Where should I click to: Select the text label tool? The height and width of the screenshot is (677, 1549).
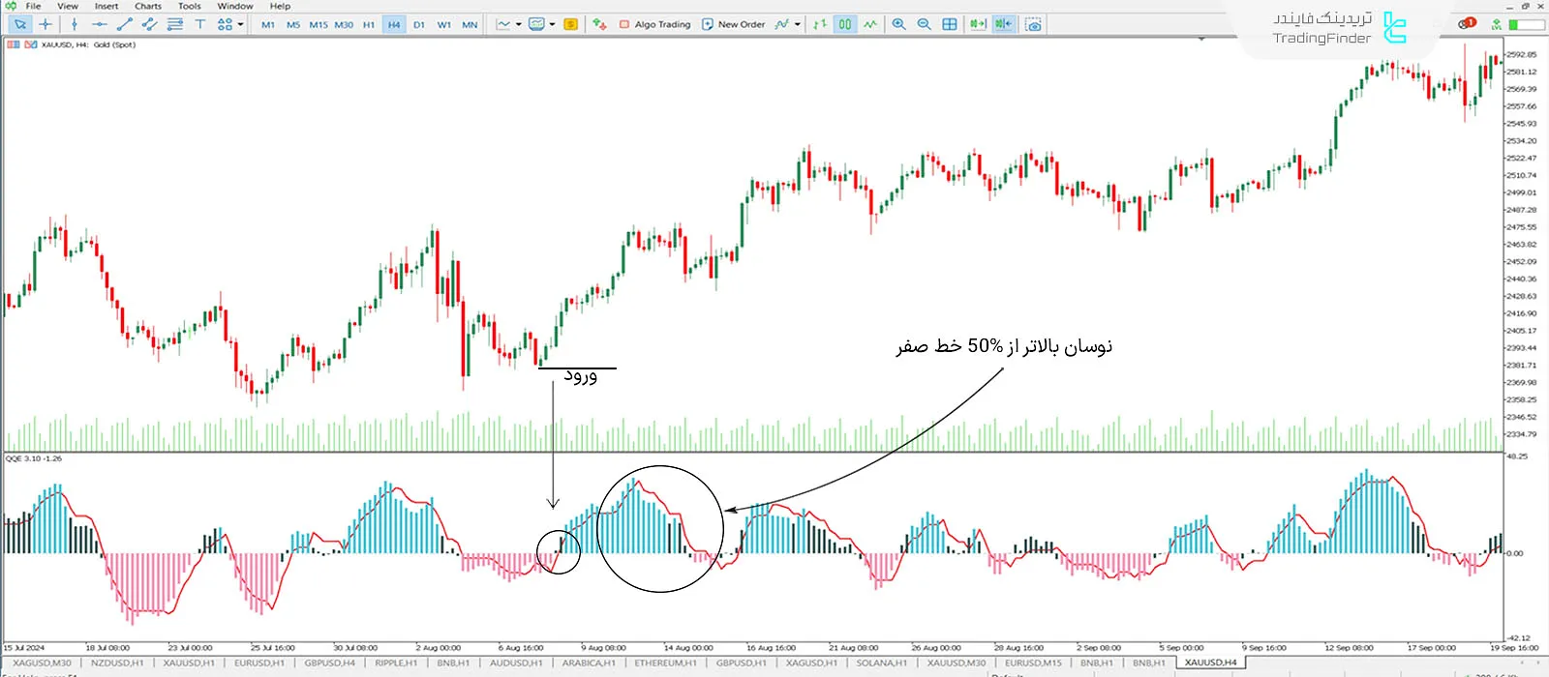pos(199,24)
